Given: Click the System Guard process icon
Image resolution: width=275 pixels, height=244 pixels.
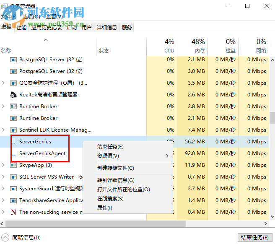Looking at the screenshot, I should click(13, 189).
